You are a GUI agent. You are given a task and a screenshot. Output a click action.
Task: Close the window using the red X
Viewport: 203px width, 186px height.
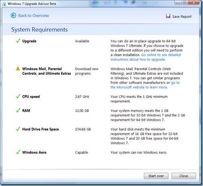[194, 3]
